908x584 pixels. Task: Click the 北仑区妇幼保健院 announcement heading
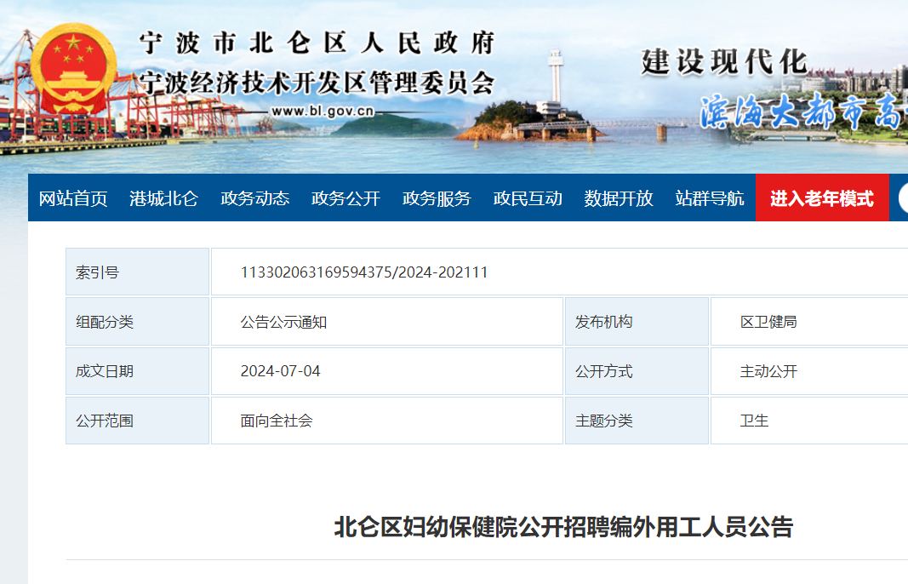(563, 527)
